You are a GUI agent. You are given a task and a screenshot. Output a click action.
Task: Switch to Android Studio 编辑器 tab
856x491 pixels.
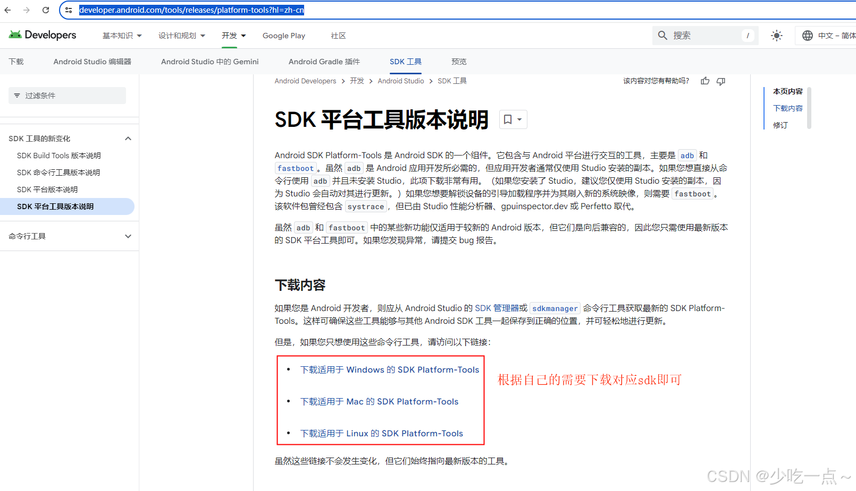93,62
